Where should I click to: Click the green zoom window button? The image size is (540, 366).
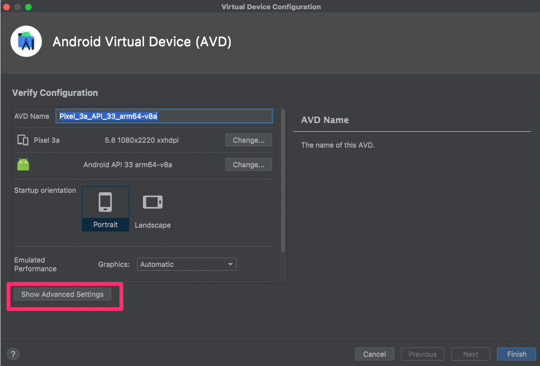click(28, 7)
